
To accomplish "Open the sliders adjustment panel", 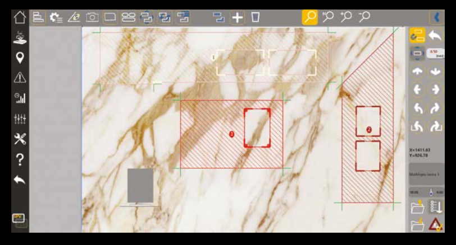I will (20, 119).
